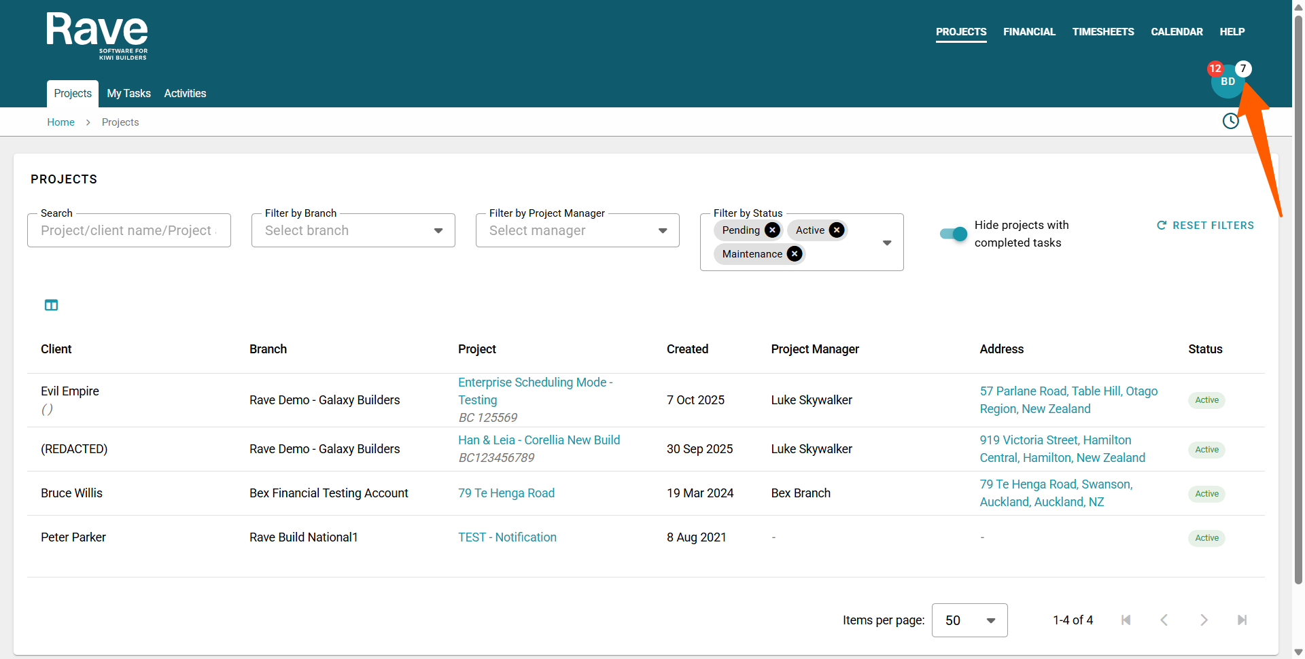The image size is (1305, 659).
Task: Click Reset Filters button
Action: [x=1205, y=226]
